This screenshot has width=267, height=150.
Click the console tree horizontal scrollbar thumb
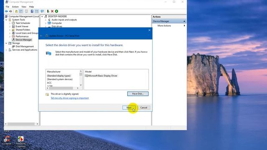click(21, 124)
